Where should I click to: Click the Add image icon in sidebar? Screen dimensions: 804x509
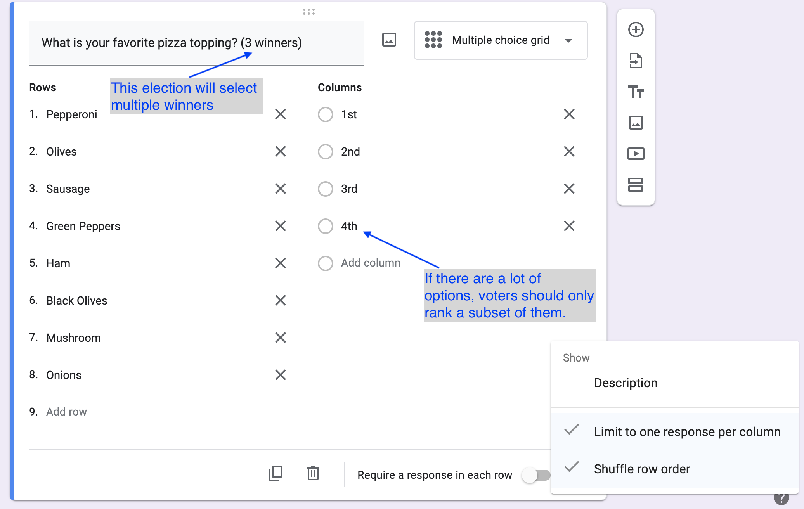[636, 123]
